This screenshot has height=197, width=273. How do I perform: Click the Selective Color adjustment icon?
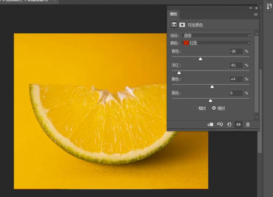pyautogui.click(x=174, y=25)
